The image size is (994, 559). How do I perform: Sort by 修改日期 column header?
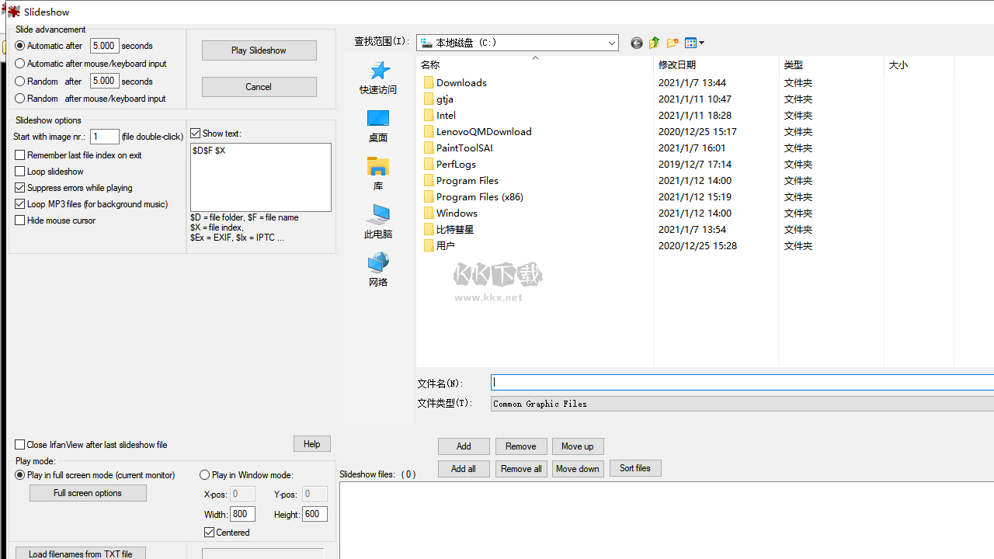click(x=716, y=65)
